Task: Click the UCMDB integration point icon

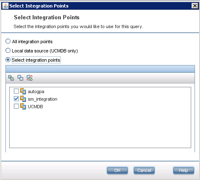Action: click(23, 107)
